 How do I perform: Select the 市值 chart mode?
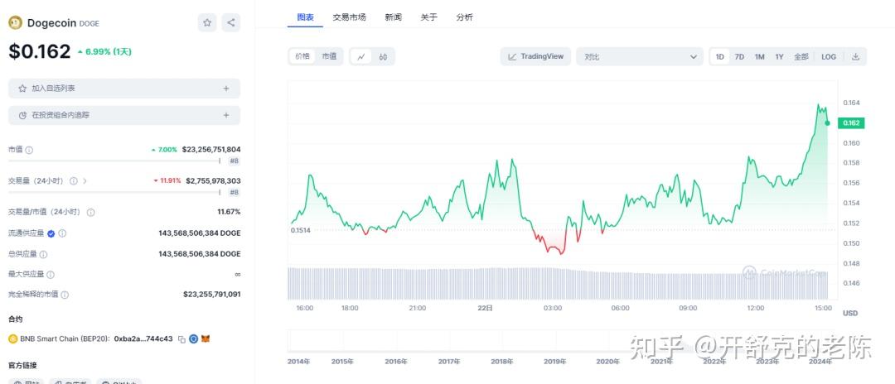click(329, 56)
